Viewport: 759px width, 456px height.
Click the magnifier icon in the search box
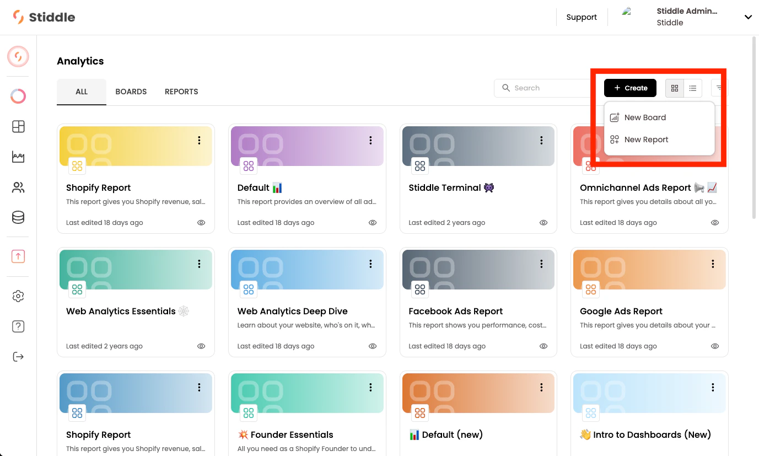(x=506, y=88)
